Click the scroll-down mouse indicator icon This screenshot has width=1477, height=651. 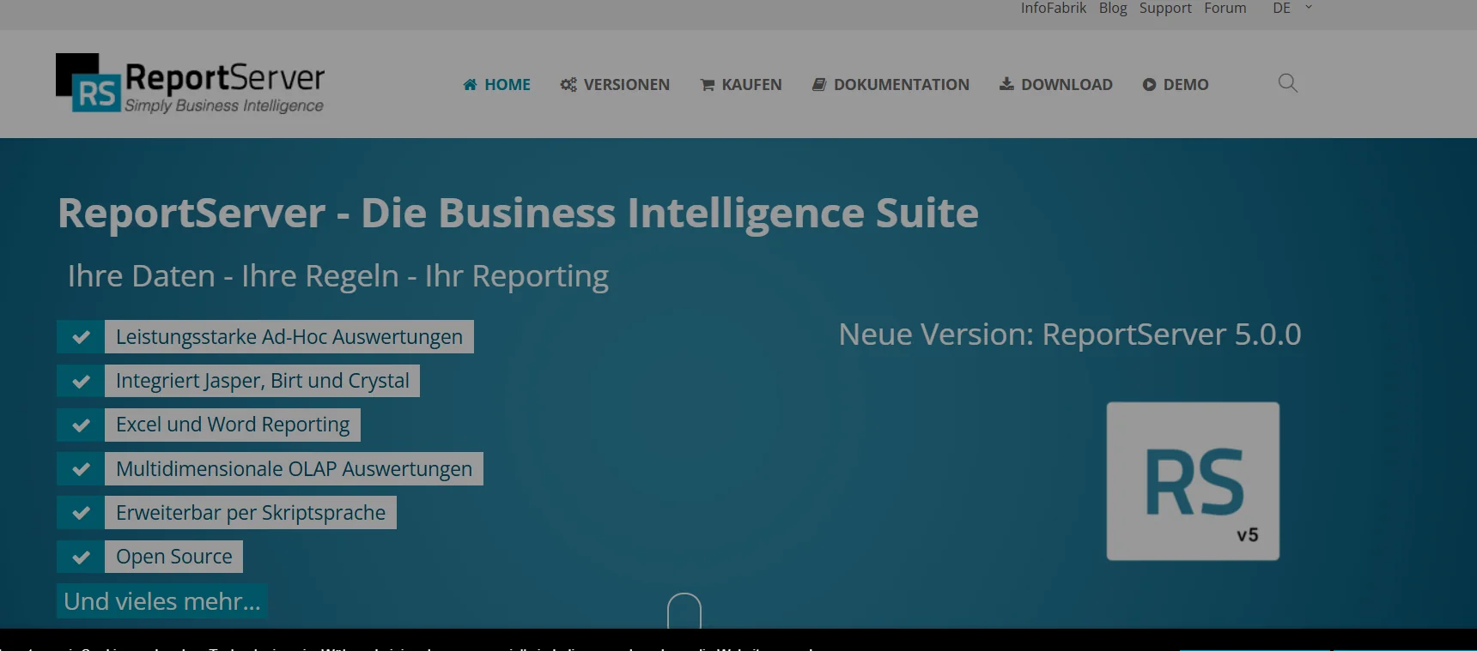click(x=684, y=611)
